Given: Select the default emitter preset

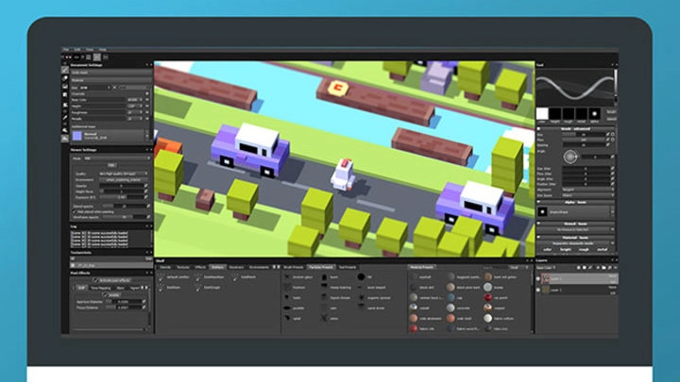Looking at the screenshot, I should point(174,277).
